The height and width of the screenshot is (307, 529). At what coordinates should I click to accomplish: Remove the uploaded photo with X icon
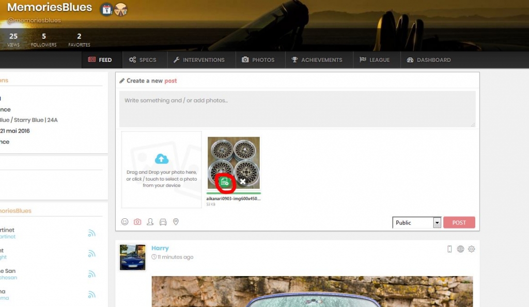[x=243, y=182]
